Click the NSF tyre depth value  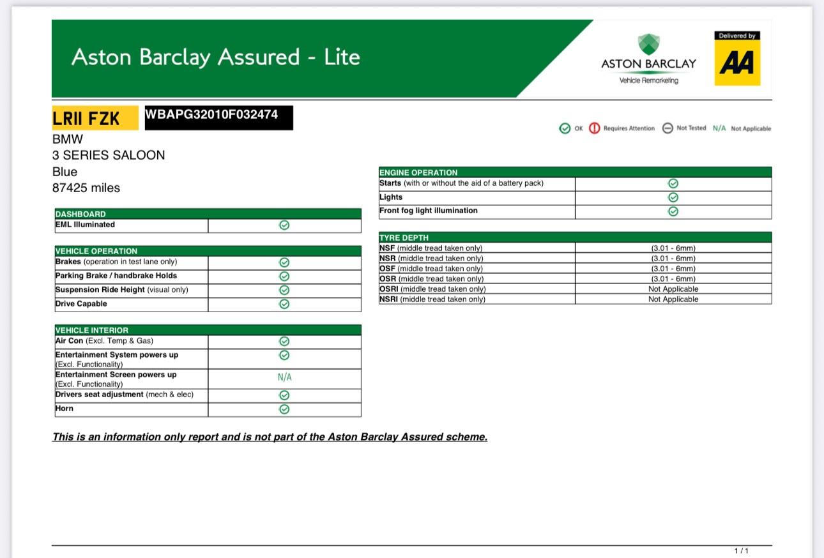pos(673,248)
